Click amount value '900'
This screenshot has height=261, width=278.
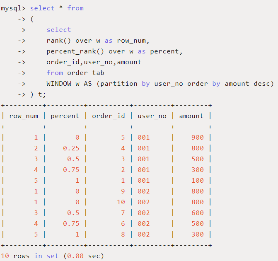[x=198, y=138]
